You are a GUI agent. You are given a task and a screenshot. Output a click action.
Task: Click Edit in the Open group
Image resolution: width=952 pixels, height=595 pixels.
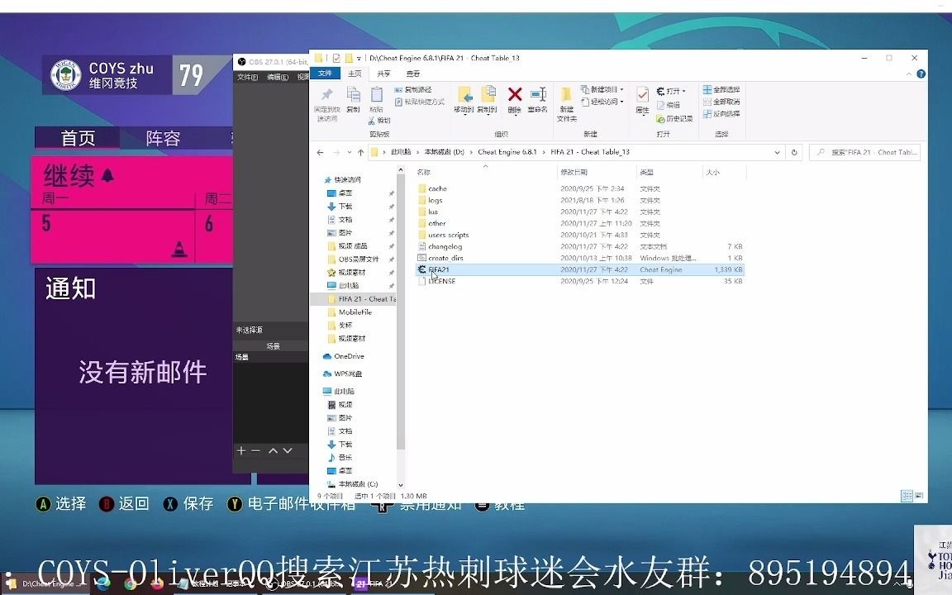(x=669, y=105)
